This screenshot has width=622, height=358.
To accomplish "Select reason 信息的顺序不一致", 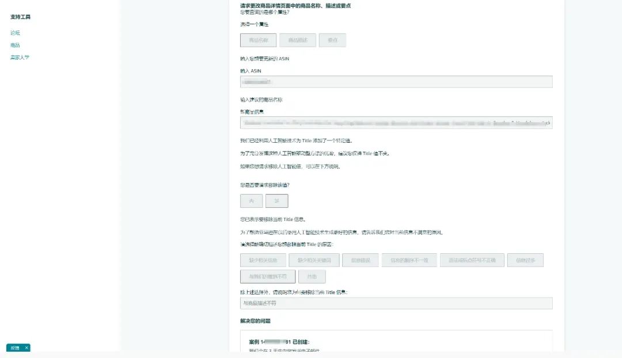I will click(409, 260).
